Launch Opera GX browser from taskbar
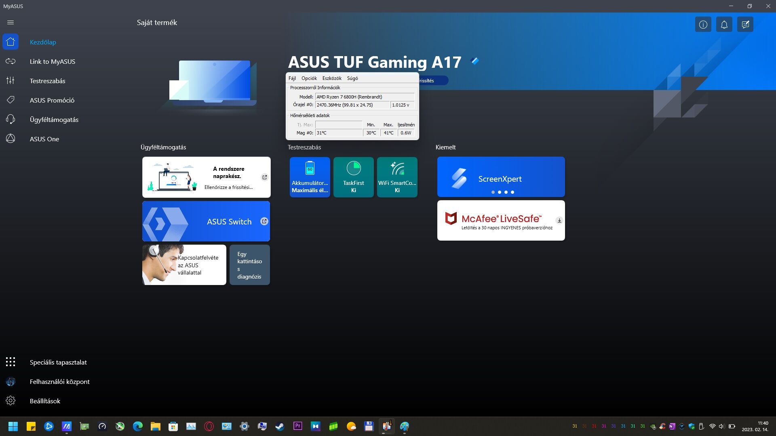The image size is (776, 436). coord(209,426)
